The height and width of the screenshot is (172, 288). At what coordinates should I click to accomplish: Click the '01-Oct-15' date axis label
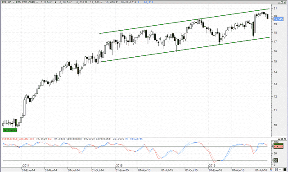pos(191,170)
